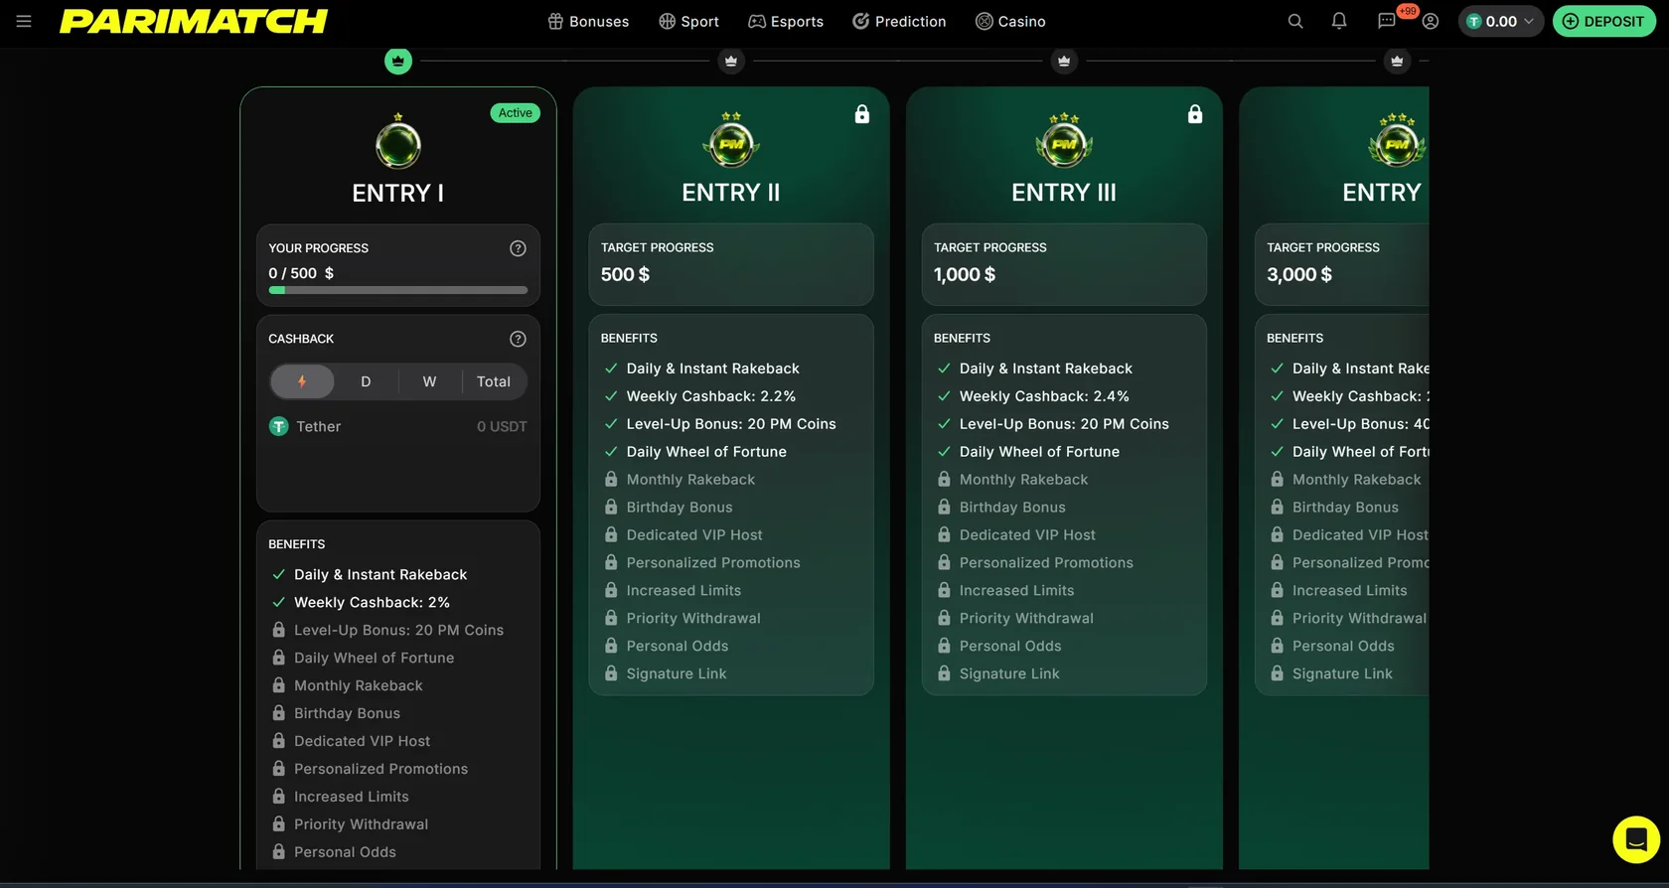The image size is (1669, 888).
Task: Click Signature Link in Entry III
Action: (x=1009, y=673)
